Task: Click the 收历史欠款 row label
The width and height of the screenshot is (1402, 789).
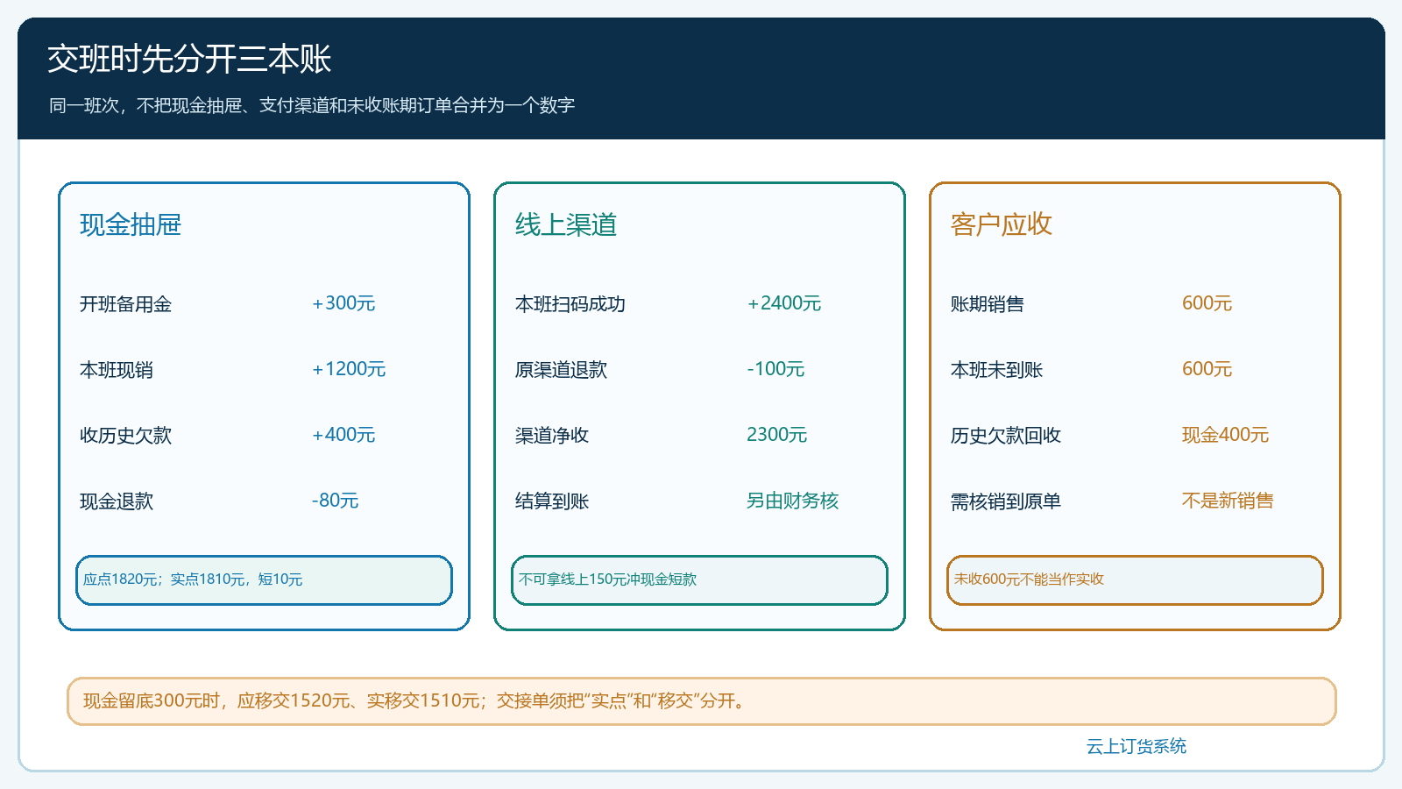Action: (126, 436)
